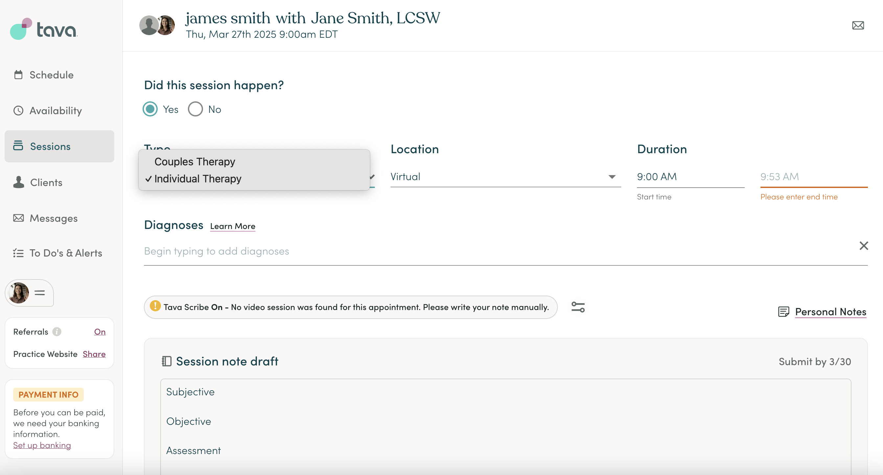Viewport: 883px width, 475px height.
Task: Click the Location dropdown arrow
Action: 612,177
